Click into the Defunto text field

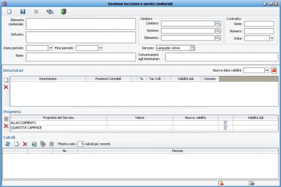[x=81, y=37]
